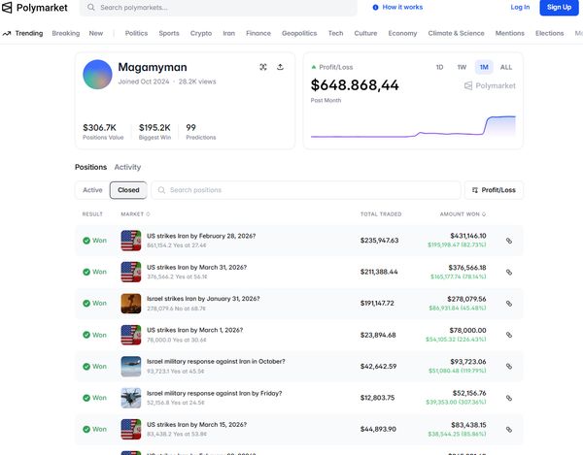This screenshot has height=455, width=583.
Task: Click the Log In link
Action: click(x=520, y=7)
